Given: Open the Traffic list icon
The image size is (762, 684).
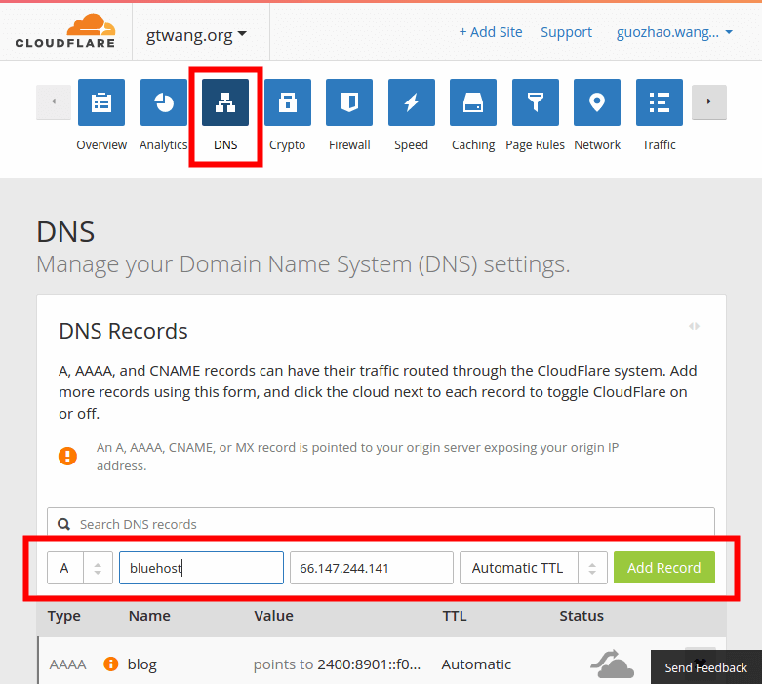Looking at the screenshot, I should [660, 102].
